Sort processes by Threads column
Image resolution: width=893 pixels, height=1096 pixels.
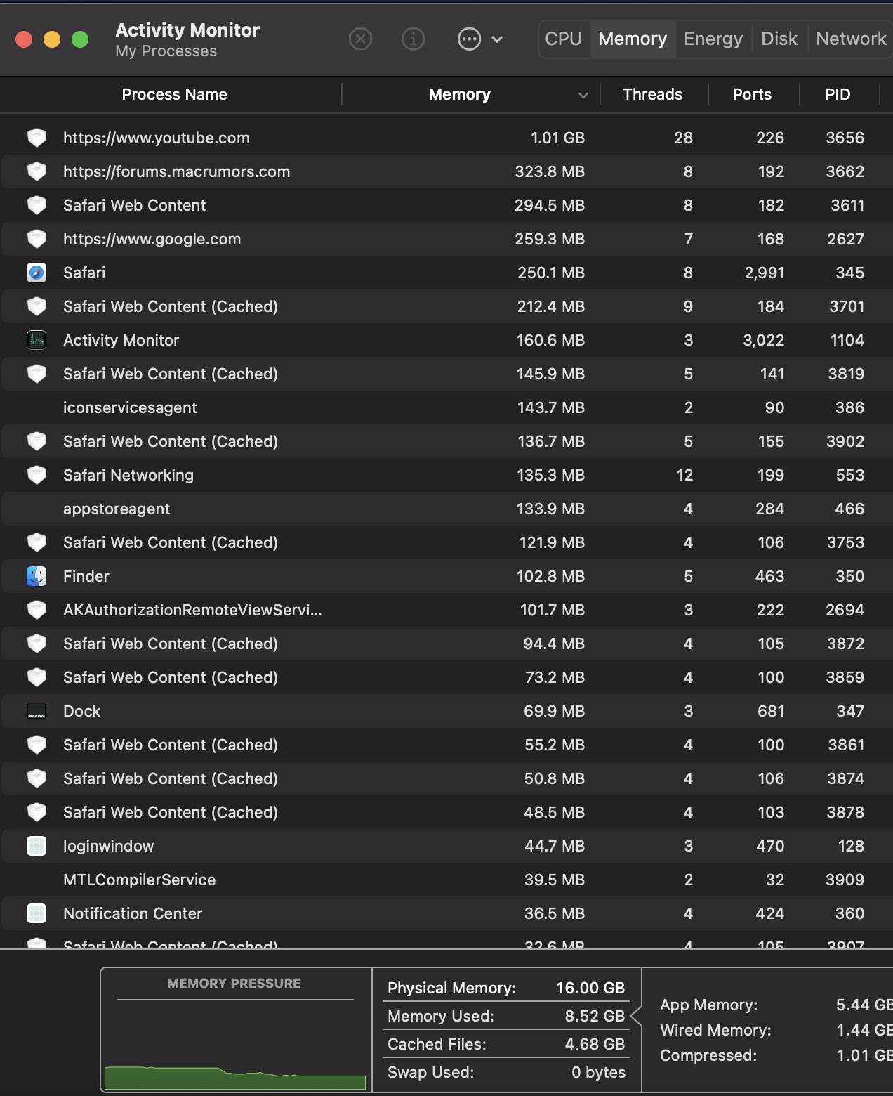(x=652, y=95)
